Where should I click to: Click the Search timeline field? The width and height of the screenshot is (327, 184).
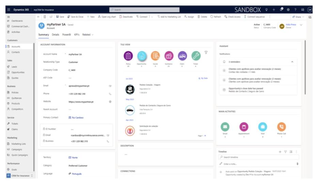(x=259, y=157)
